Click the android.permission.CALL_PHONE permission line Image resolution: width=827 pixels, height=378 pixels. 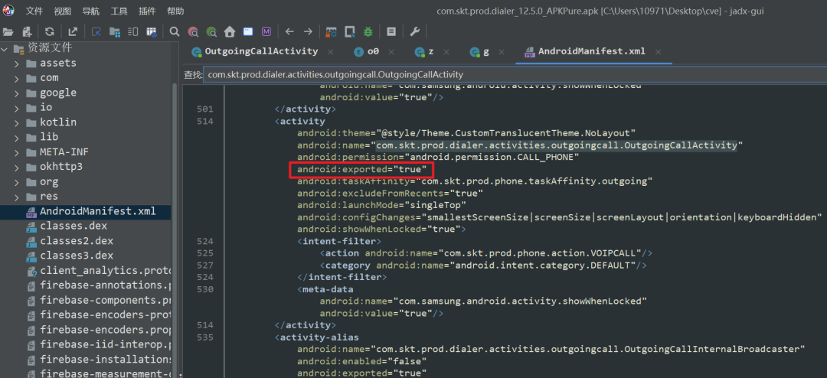click(438, 157)
